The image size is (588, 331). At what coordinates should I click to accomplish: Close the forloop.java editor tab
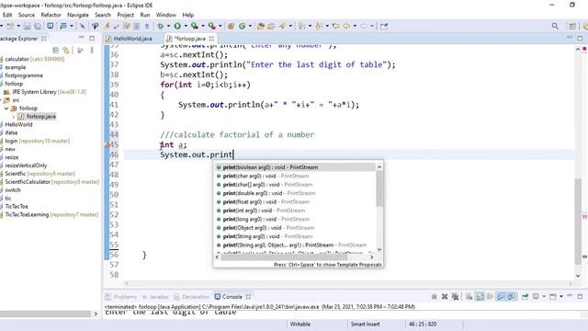211,39
